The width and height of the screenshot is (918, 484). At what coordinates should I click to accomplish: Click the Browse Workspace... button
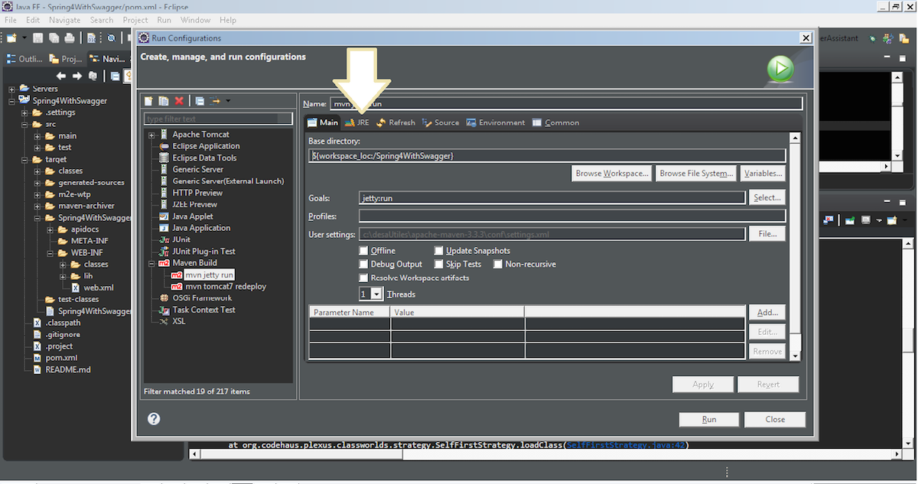click(612, 174)
